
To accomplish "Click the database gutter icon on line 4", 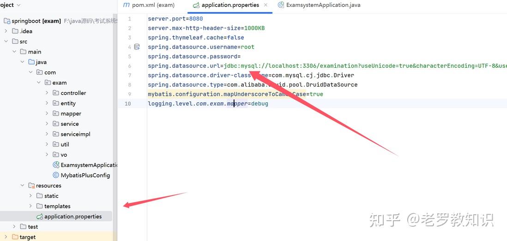I will coord(137,47).
